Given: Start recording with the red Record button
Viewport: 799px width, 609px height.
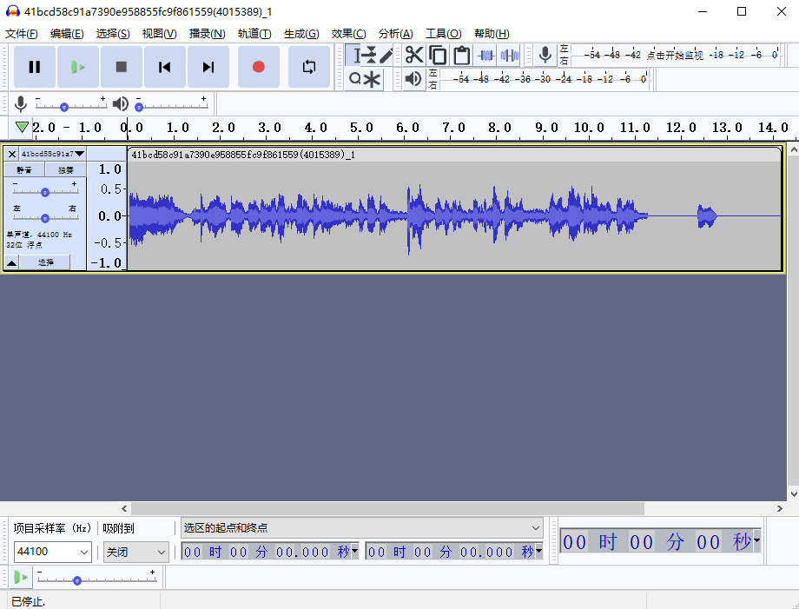Looking at the screenshot, I should [x=258, y=67].
